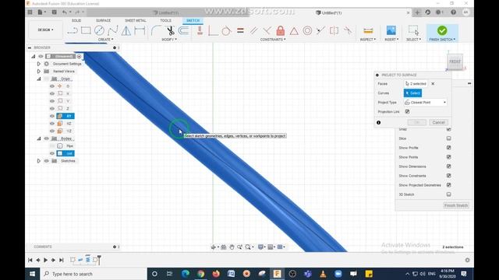Open the Pan hand tool
Screen dimensions: 499x280
[x=232, y=247]
